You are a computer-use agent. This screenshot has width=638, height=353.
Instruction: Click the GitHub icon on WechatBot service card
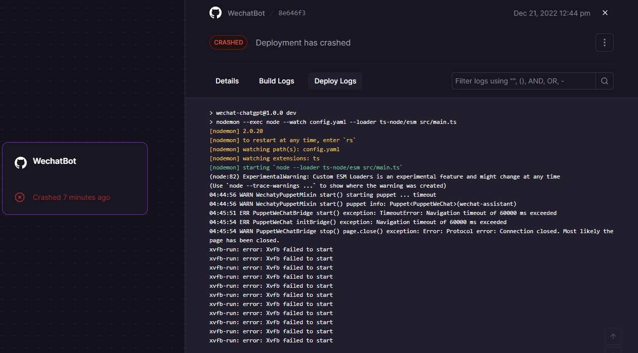[x=21, y=162]
